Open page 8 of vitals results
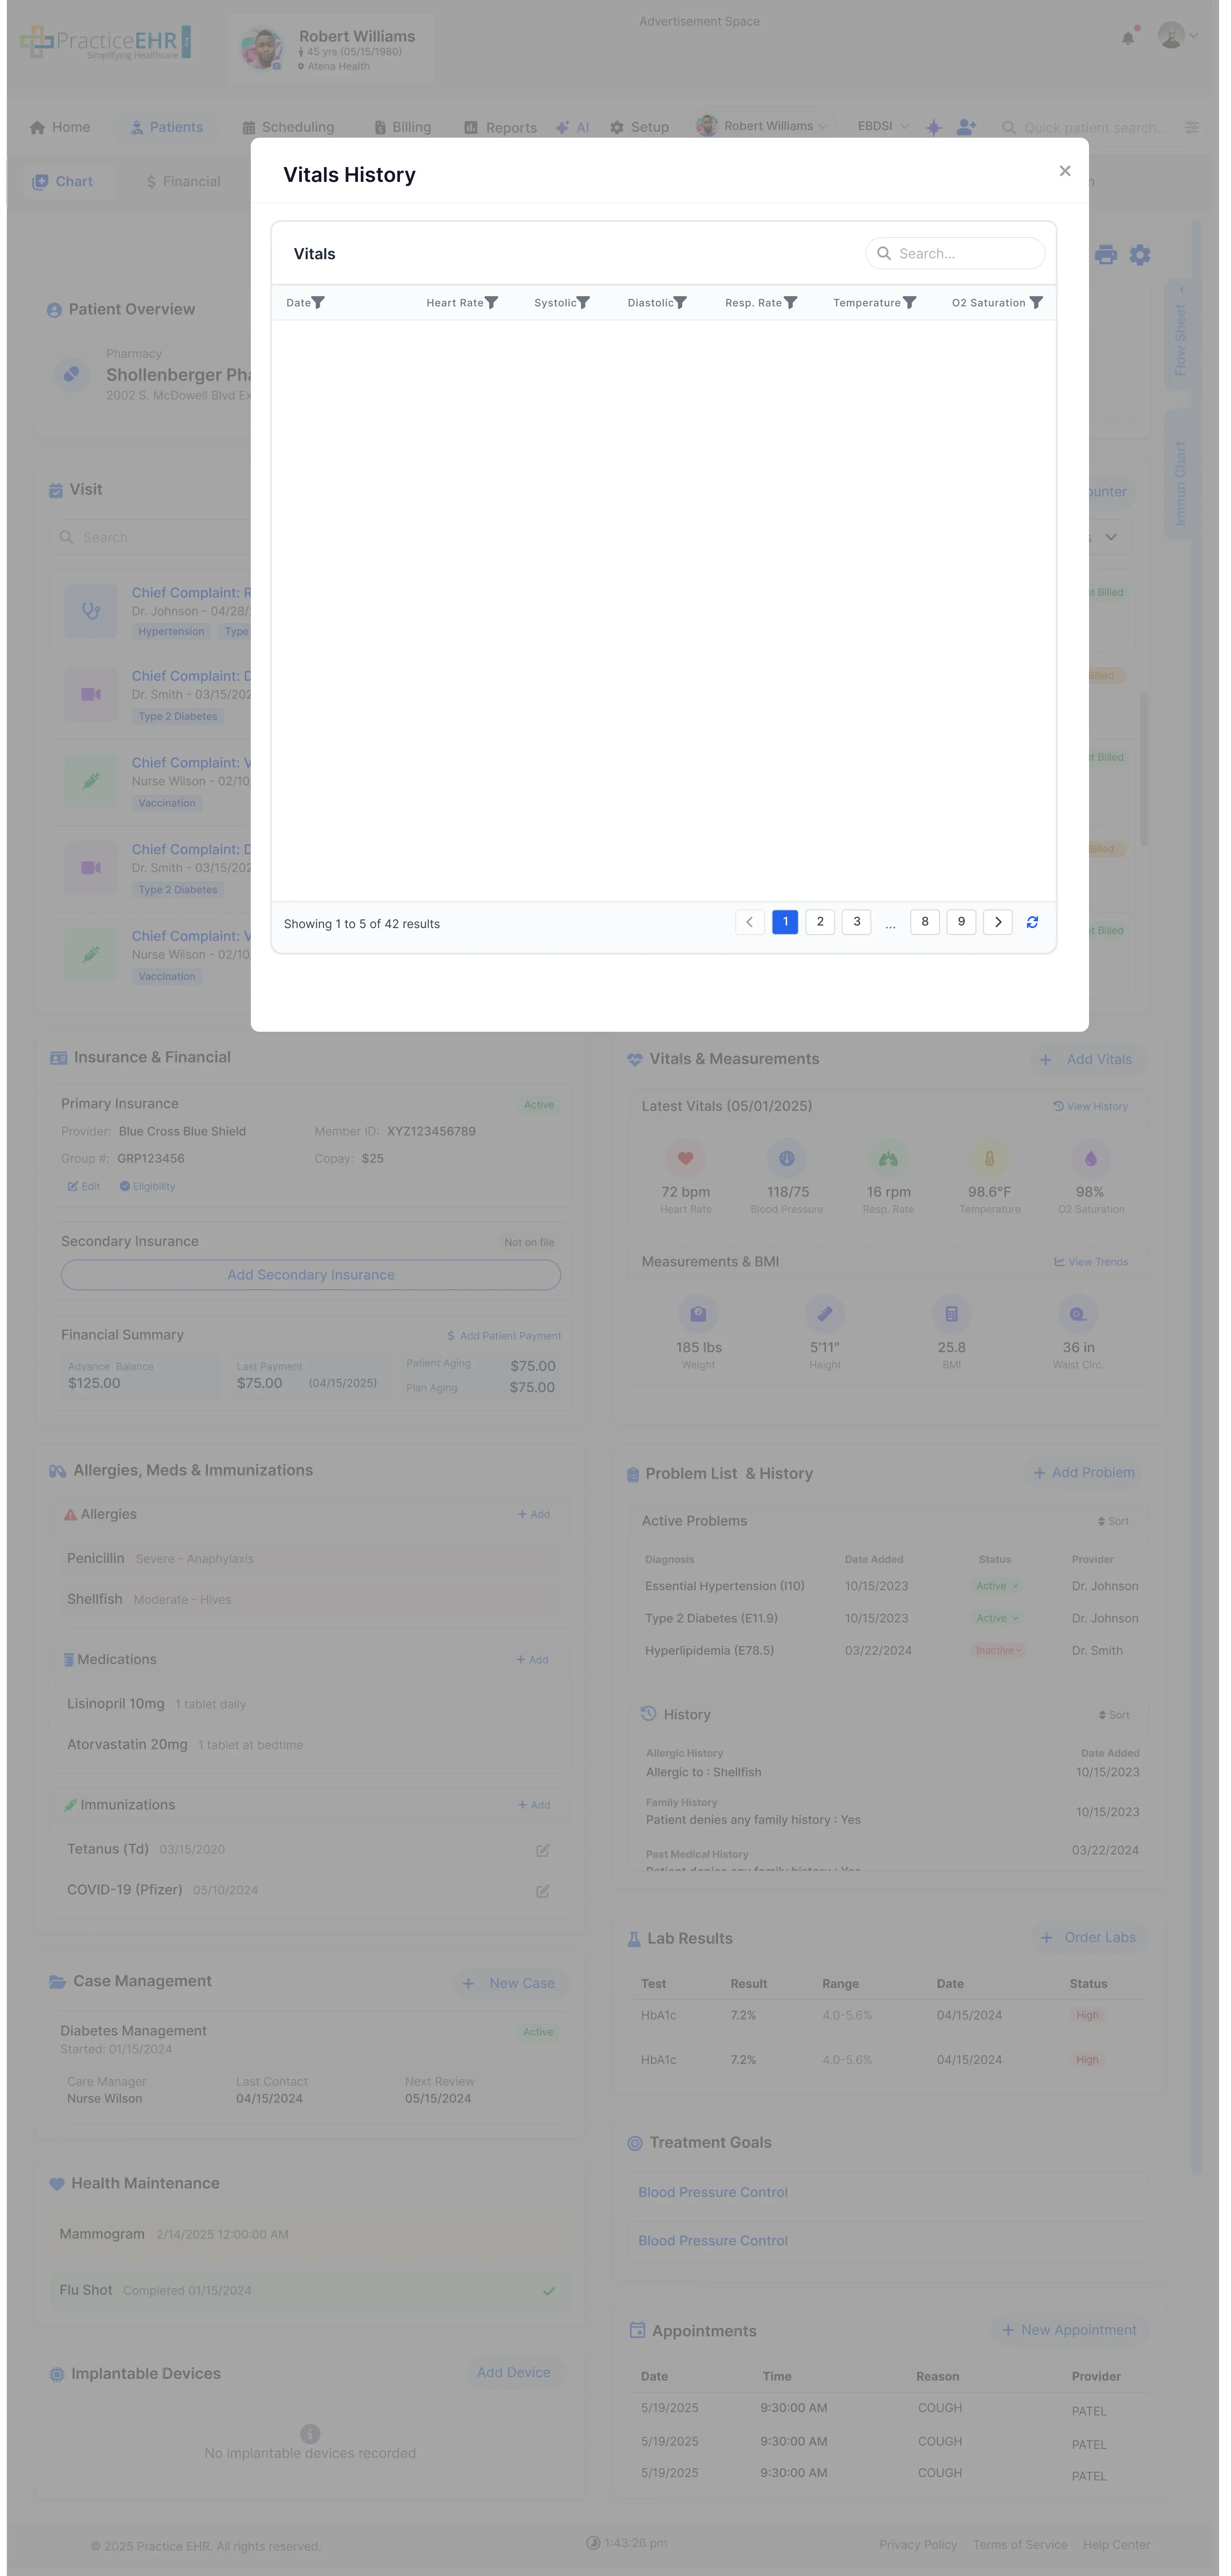This screenshot has height=2576, width=1231. (925, 922)
